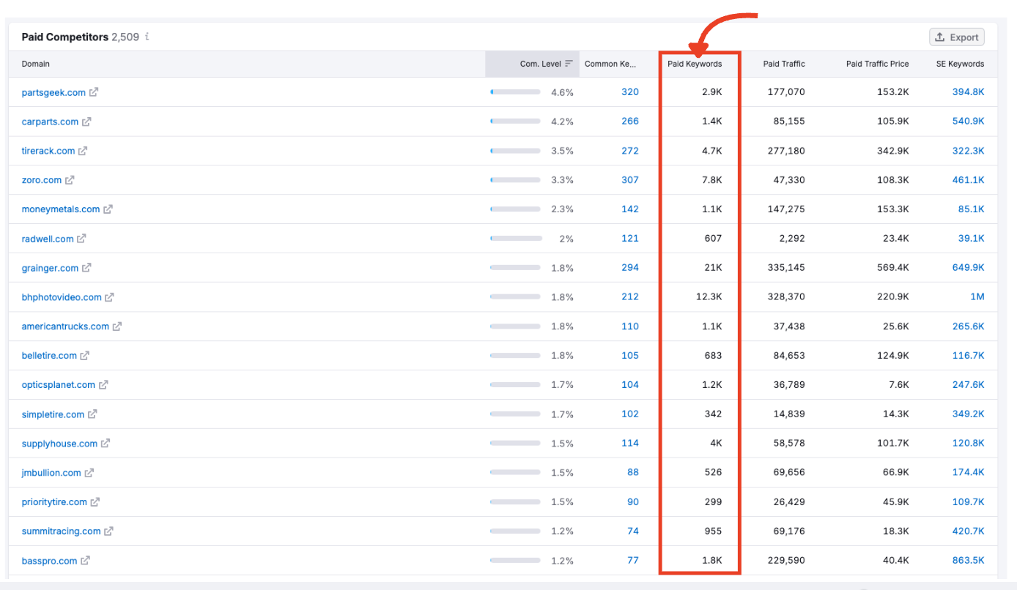
Task: Click the Paid Keywords column header
Action: tap(695, 64)
